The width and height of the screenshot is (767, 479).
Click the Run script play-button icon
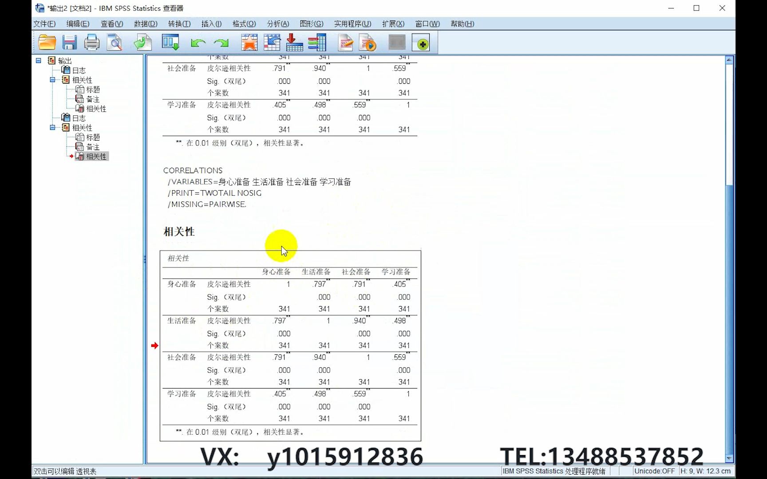[368, 43]
